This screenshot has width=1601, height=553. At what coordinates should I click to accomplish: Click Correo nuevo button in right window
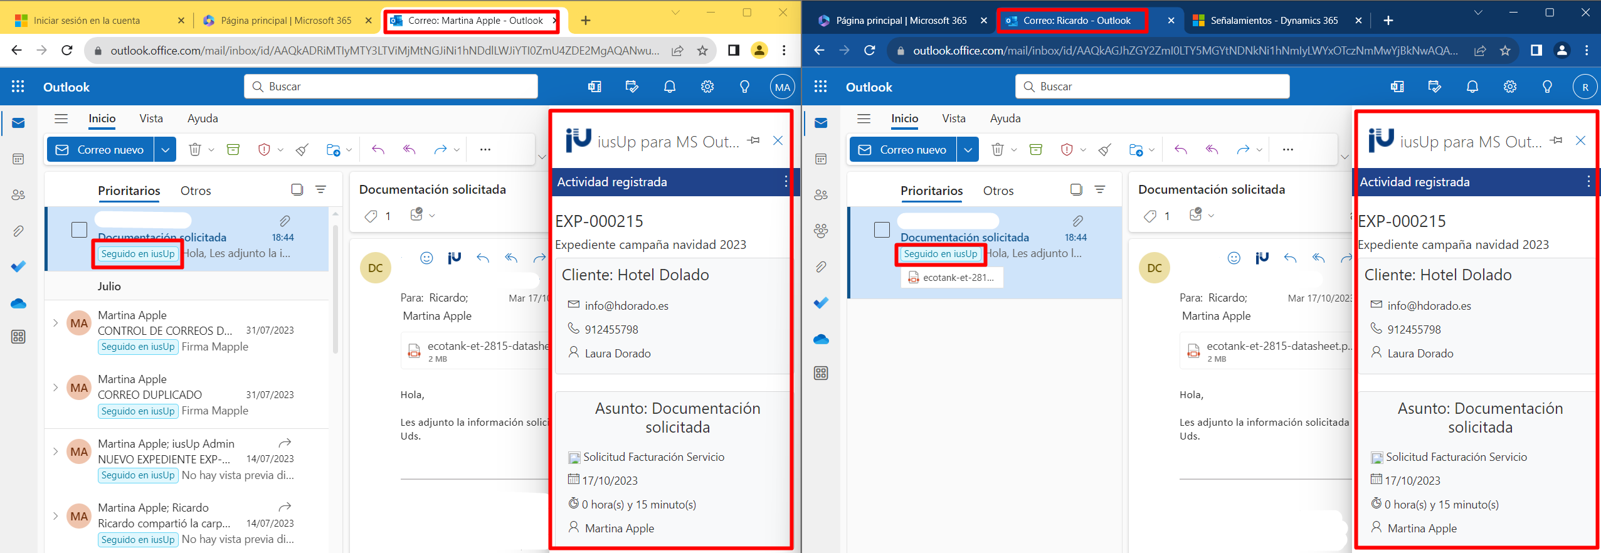pos(902,150)
